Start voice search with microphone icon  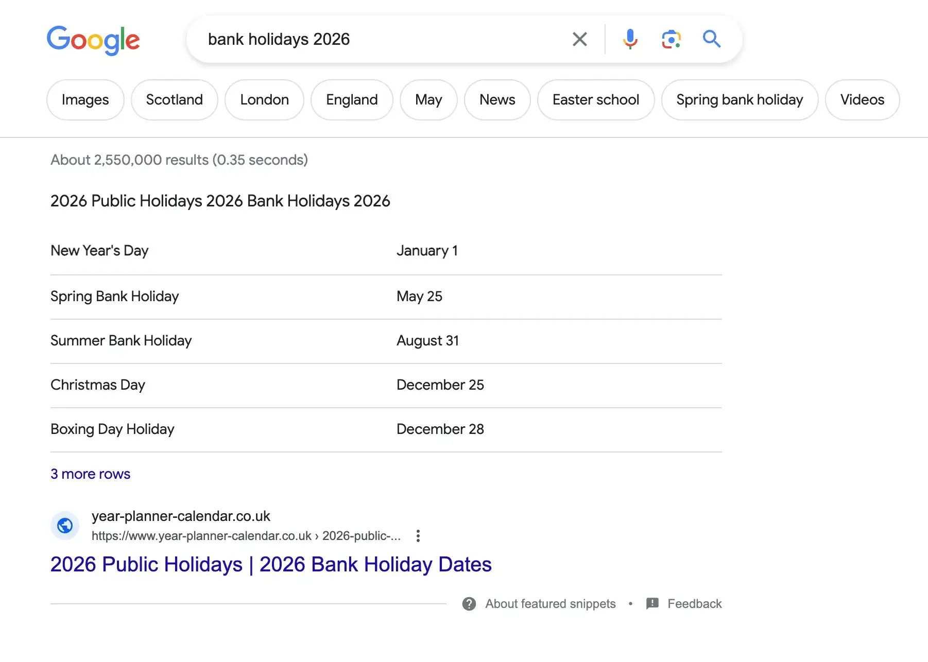[630, 39]
